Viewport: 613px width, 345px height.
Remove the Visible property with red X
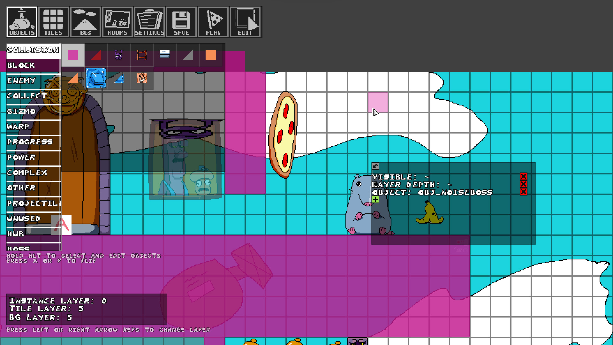[523, 176]
